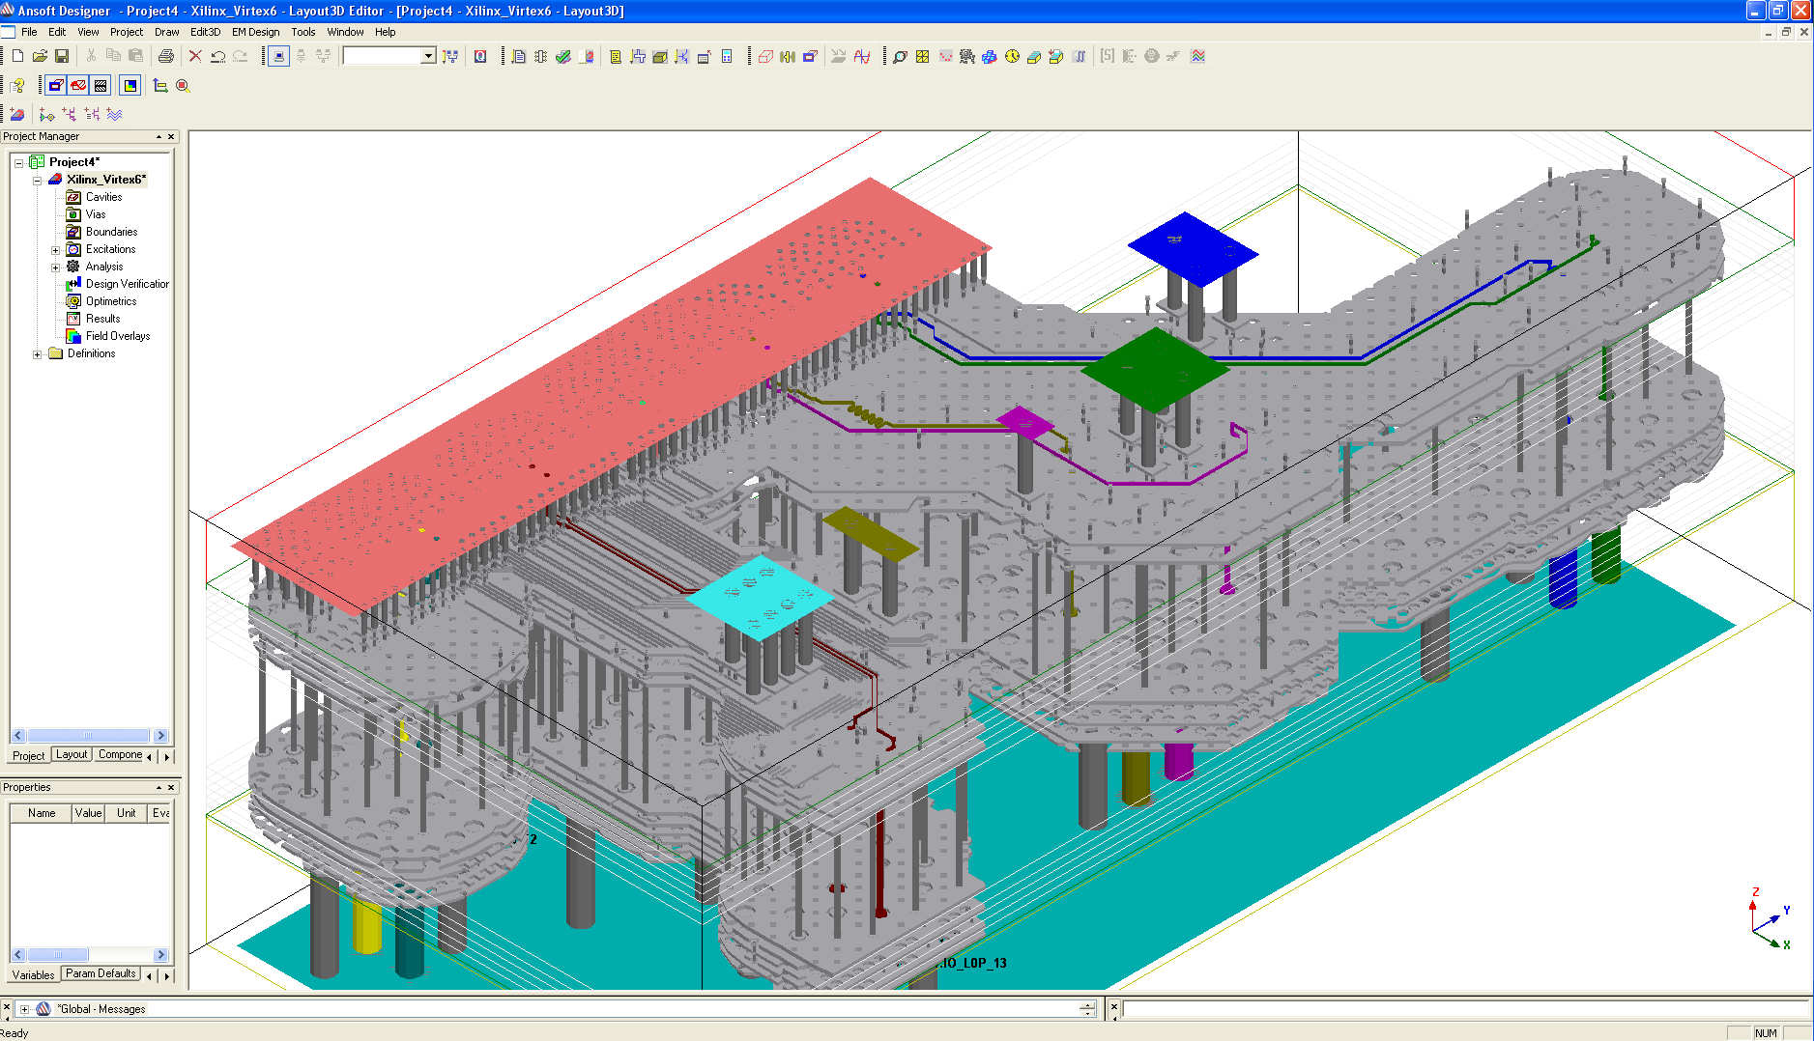This screenshot has height=1041, width=1814.
Task: Click the Unit column header
Action: [x=127, y=813]
